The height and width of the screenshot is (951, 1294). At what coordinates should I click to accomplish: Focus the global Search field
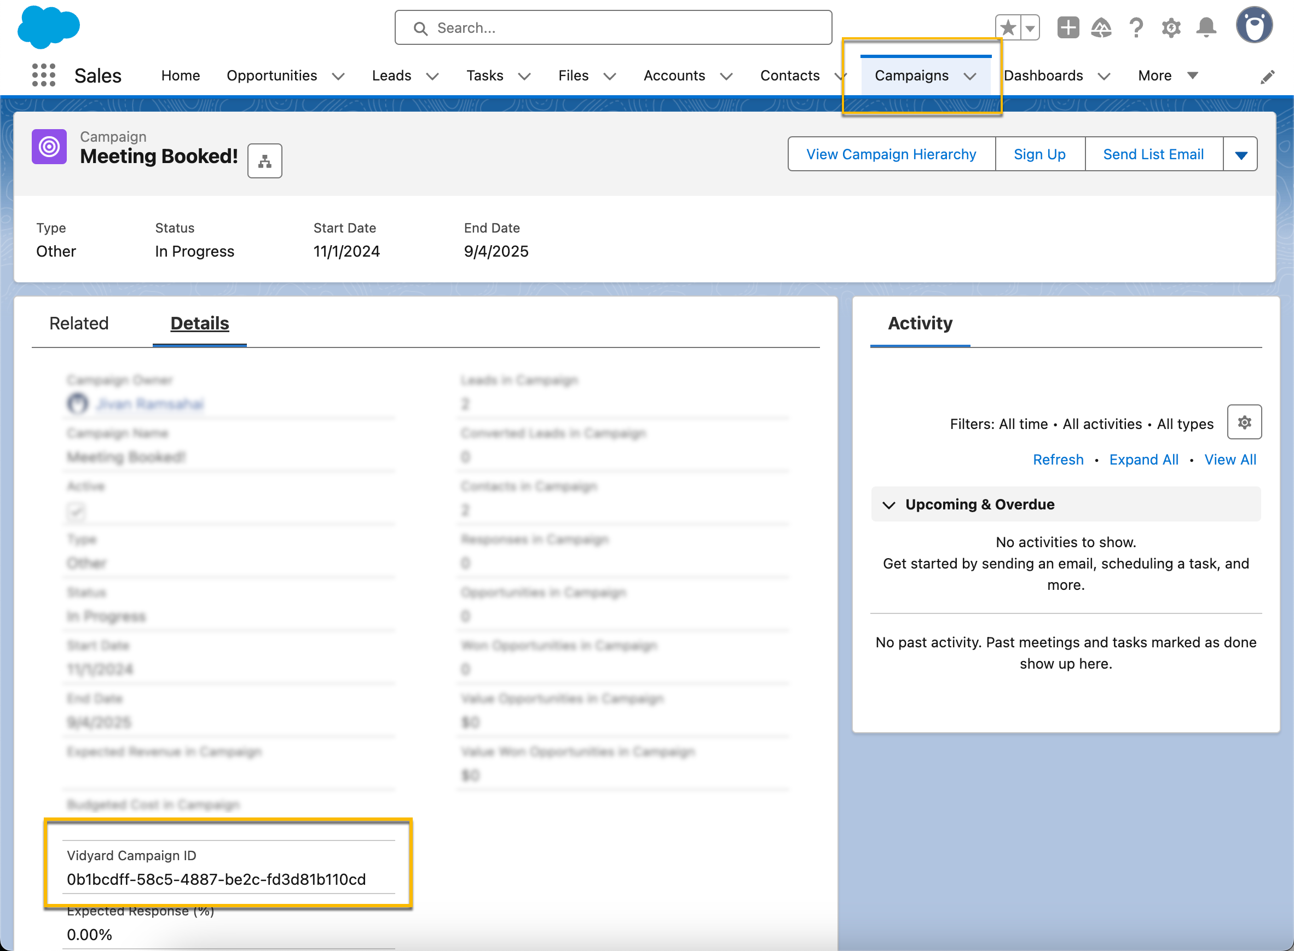613,27
